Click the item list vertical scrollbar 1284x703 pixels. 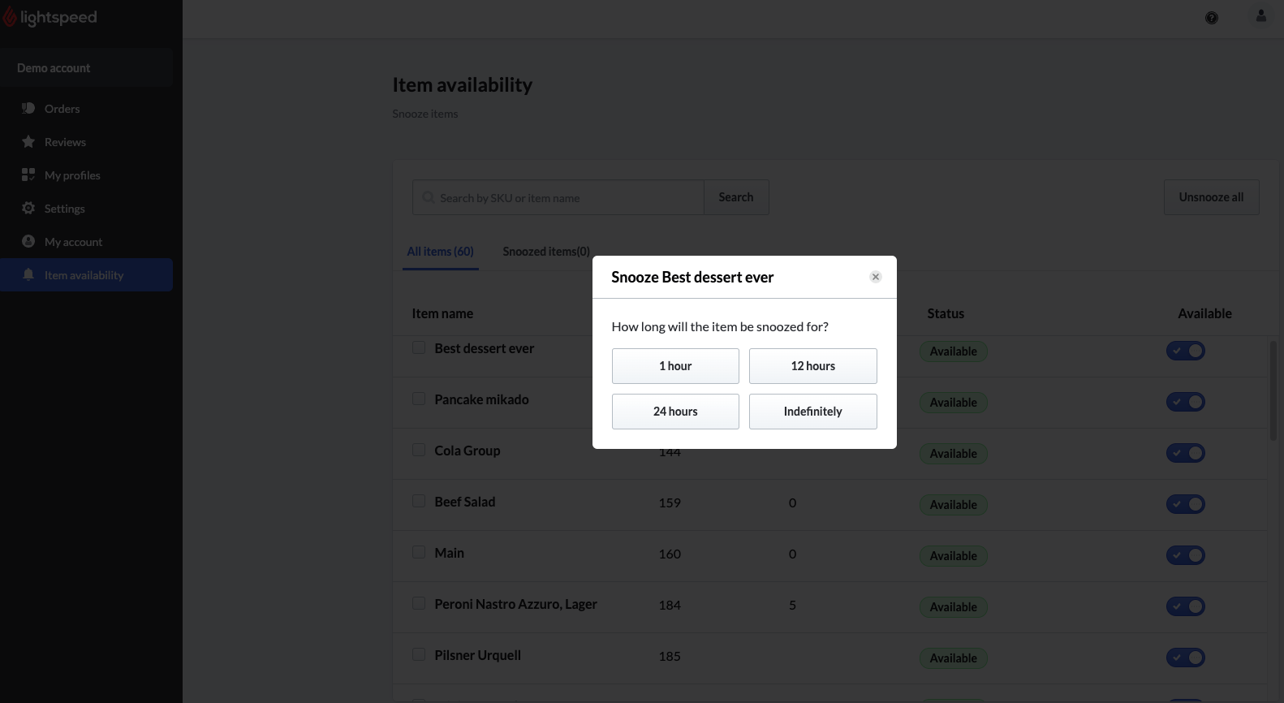click(1273, 390)
